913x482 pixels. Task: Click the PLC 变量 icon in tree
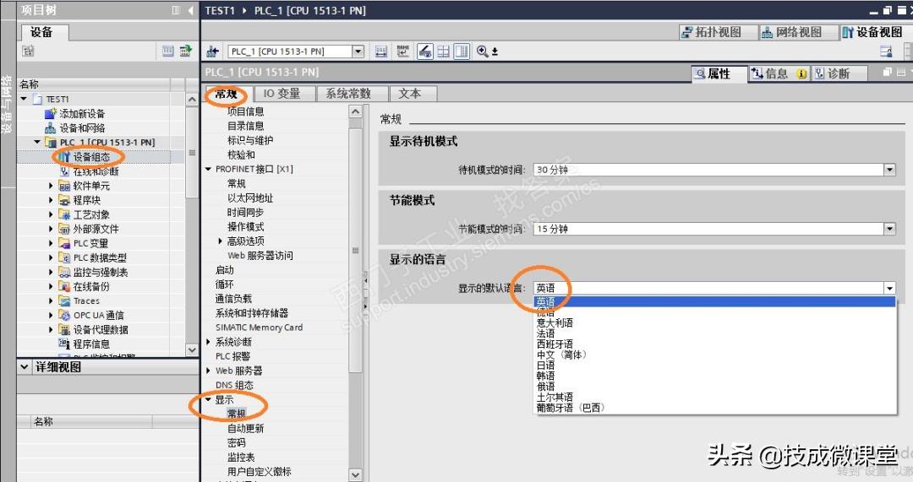(x=64, y=243)
